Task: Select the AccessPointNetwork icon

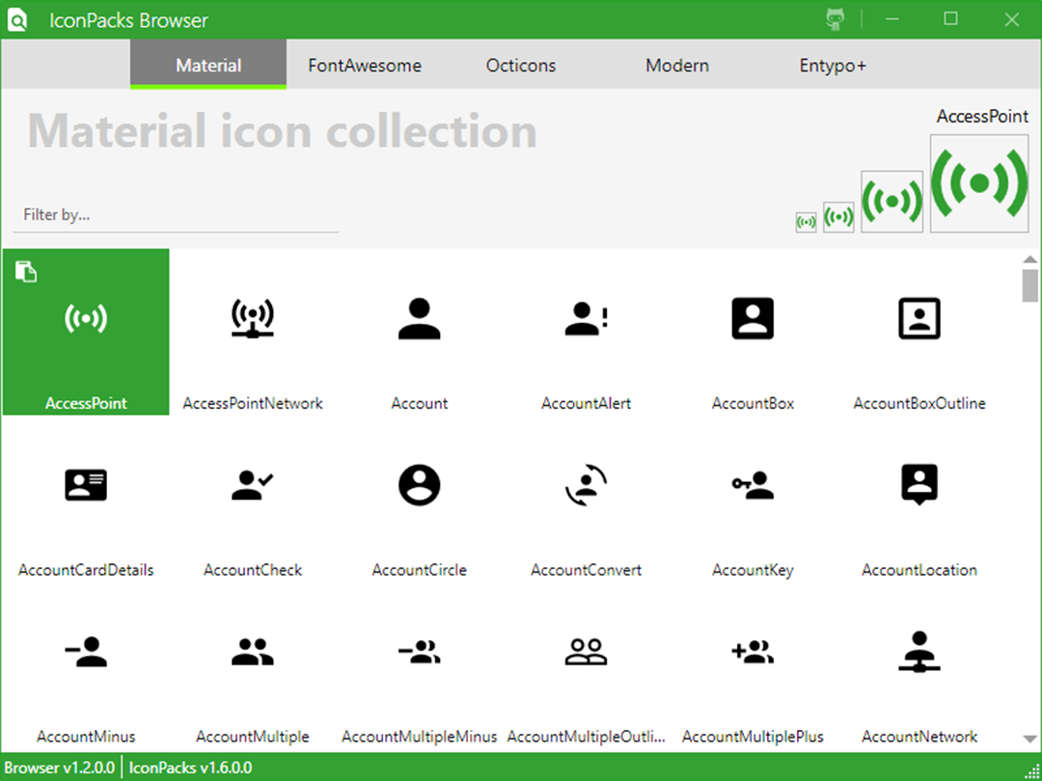Action: (x=253, y=332)
